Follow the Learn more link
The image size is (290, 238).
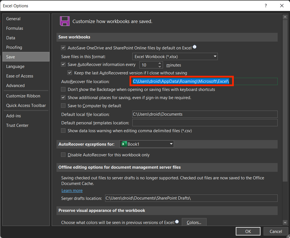72,191
